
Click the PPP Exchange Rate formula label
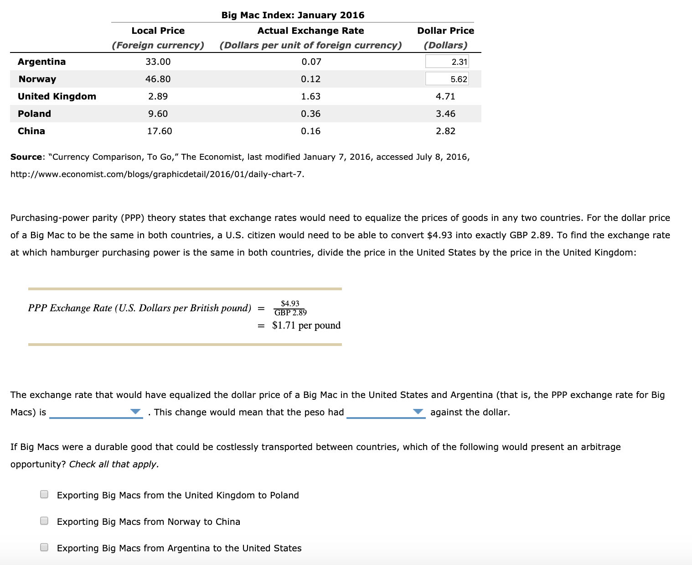point(139,308)
